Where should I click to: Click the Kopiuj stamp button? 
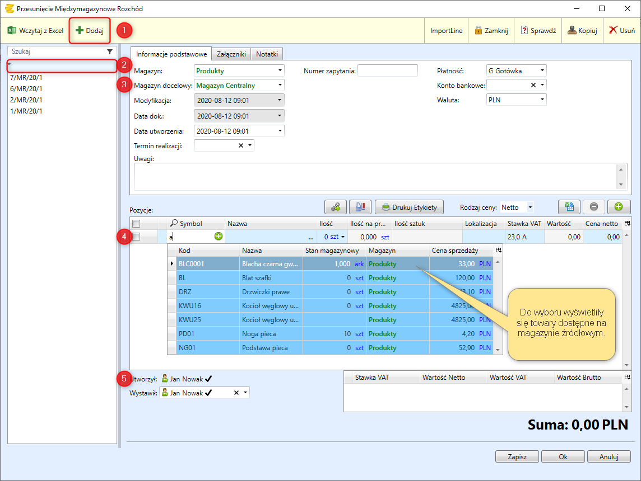pyautogui.click(x=582, y=31)
